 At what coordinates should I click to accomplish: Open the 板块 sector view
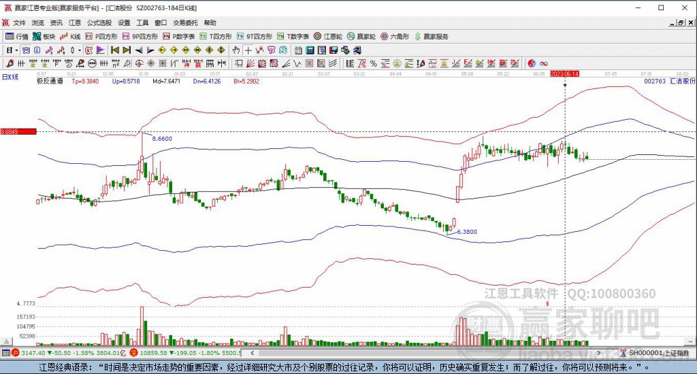point(44,37)
